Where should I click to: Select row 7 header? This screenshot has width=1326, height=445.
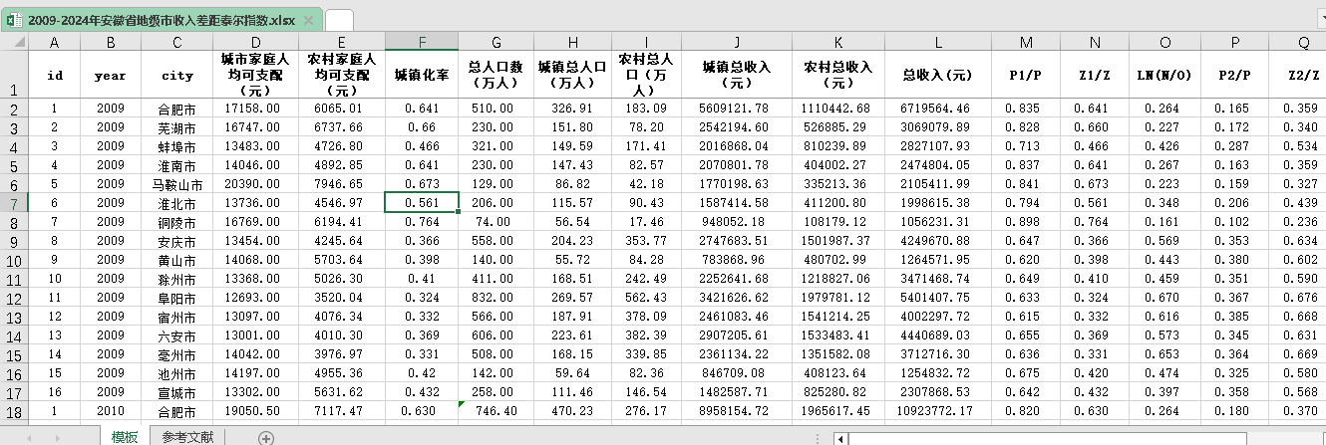point(14,203)
